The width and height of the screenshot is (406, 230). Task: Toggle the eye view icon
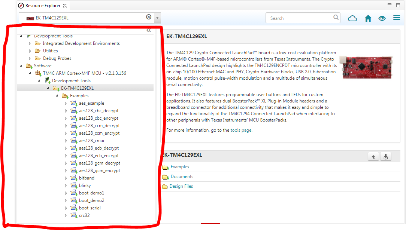[x=382, y=18]
